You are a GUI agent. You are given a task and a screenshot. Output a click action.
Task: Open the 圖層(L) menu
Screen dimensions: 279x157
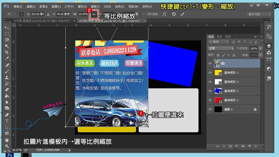point(56,7)
